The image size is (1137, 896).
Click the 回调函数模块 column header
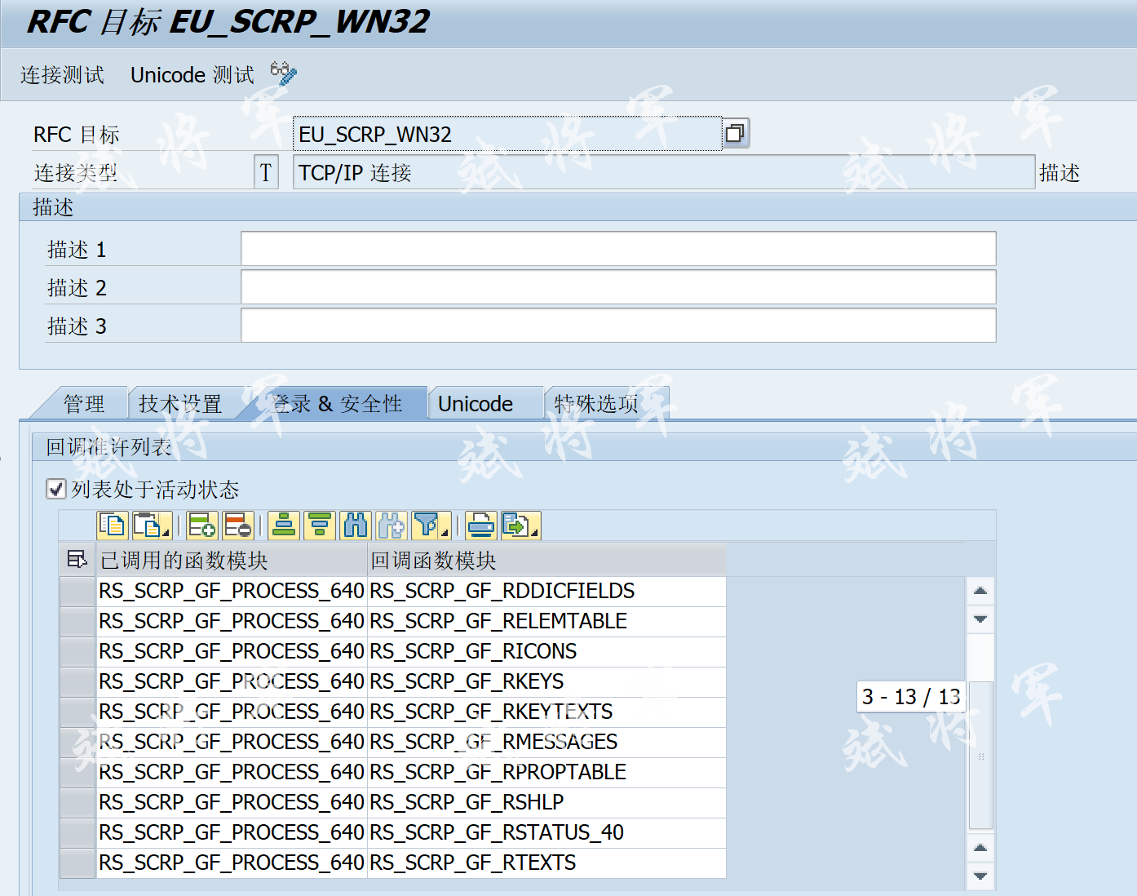pyautogui.click(x=546, y=560)
